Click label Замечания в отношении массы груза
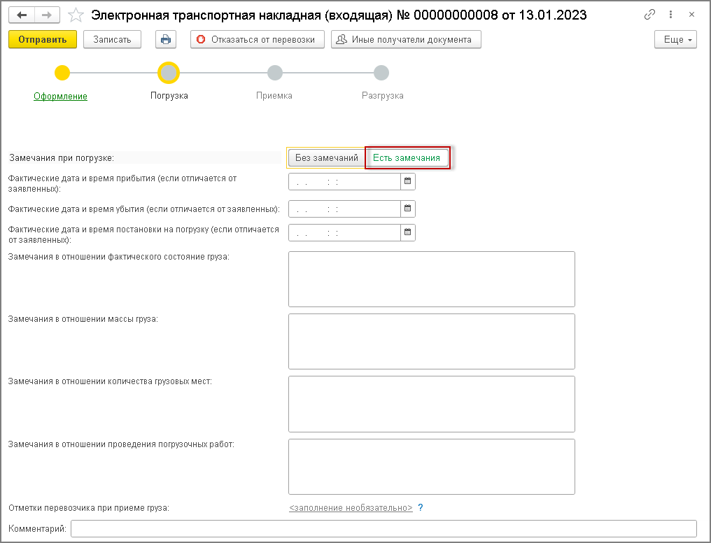Viewport: 711px width, 543px height. [x=83, y=318]
